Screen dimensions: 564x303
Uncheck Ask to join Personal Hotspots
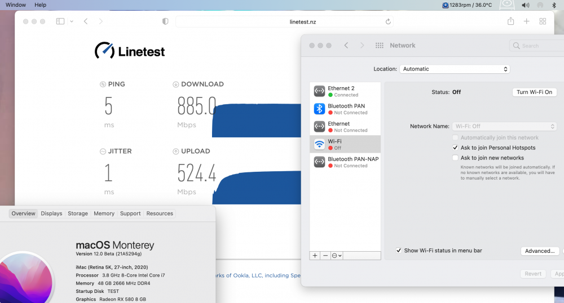(455, 148)
